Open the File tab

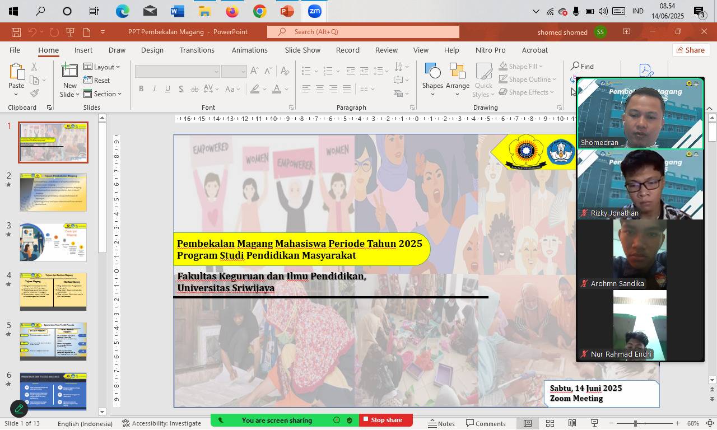15,50
